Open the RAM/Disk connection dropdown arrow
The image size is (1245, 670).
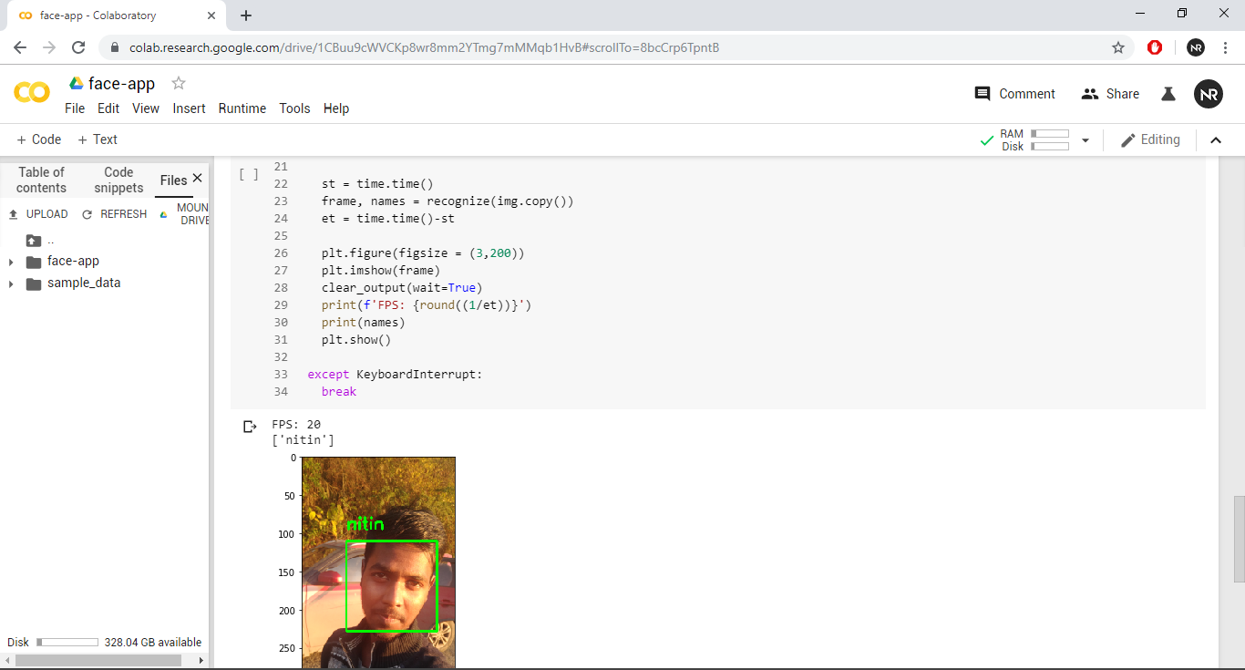tap(1085, 140)
